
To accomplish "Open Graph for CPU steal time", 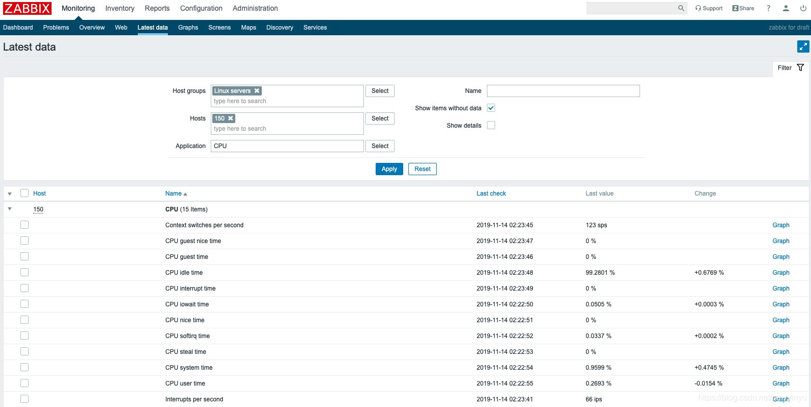I will pyautogui.click(x=781, y=352).
